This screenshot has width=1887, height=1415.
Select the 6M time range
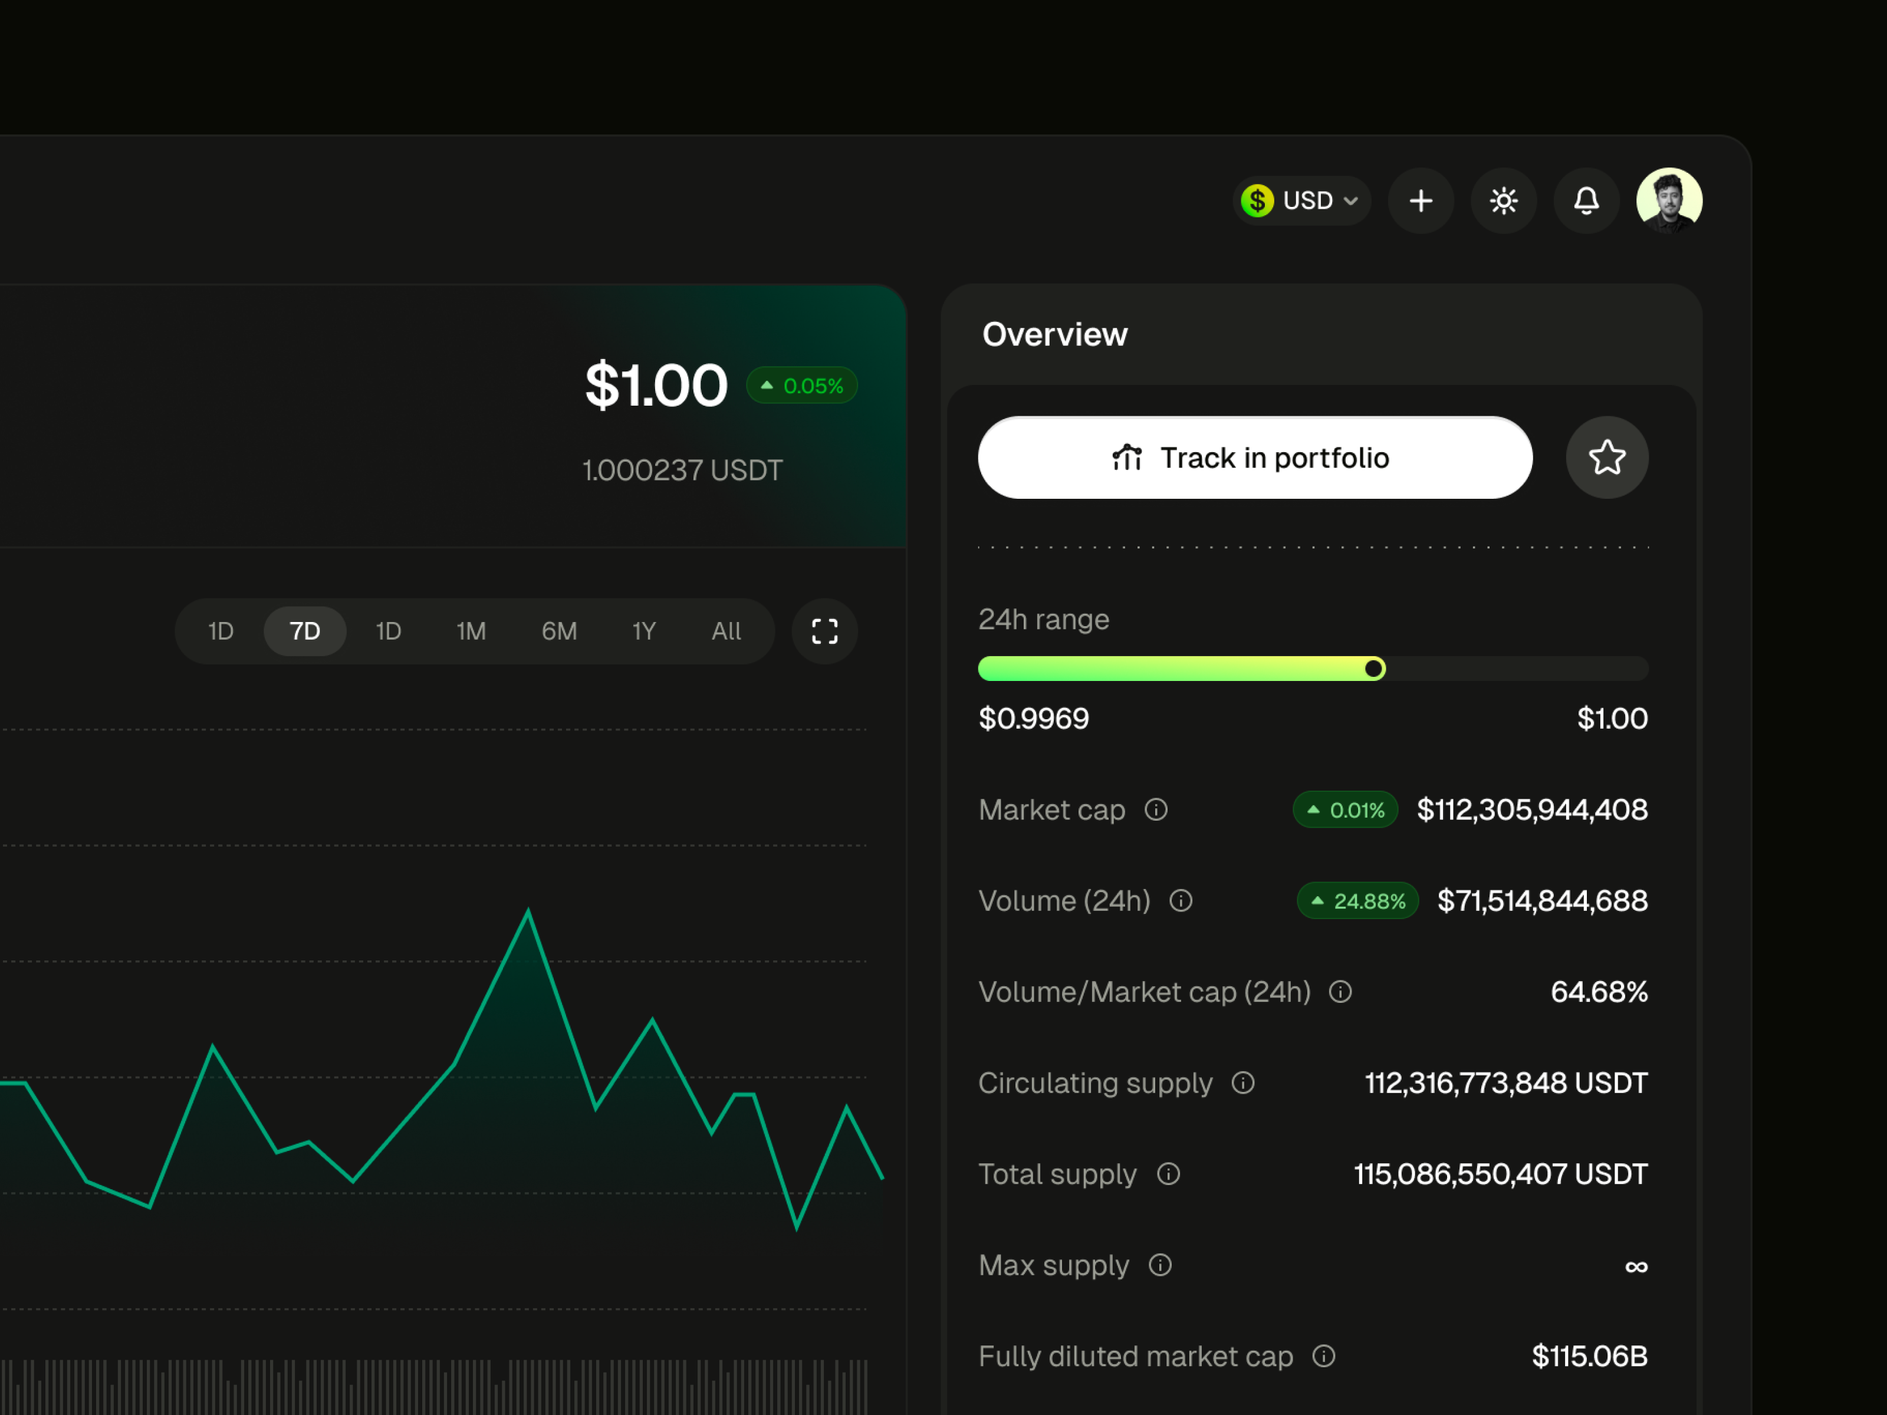point(559,631)
